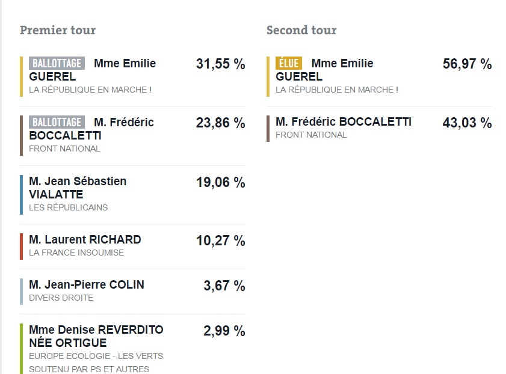Click the red party bar beside Laurent Richard
This screenshot has height=374, width=506.
coord(22,246)
